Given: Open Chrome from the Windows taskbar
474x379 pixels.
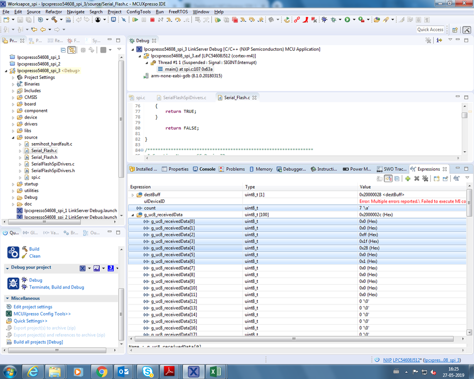Looking at the screenshot, I should [101, 371].
